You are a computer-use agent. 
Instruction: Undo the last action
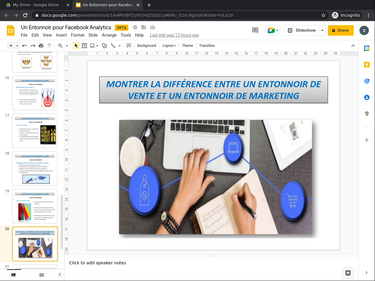[25, 46]
